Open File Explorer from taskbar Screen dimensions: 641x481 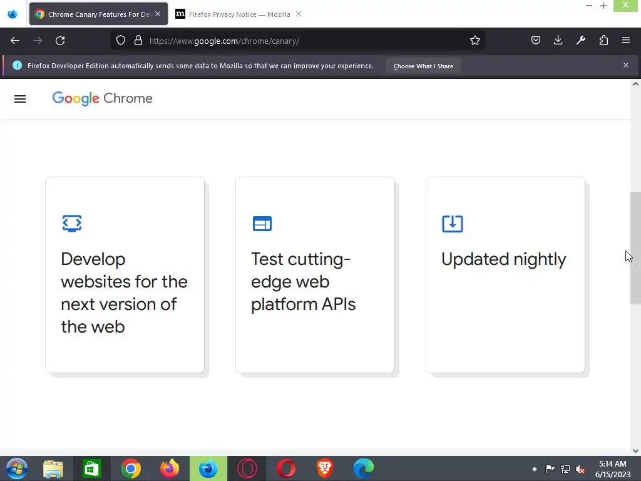[x=53, y=468]
